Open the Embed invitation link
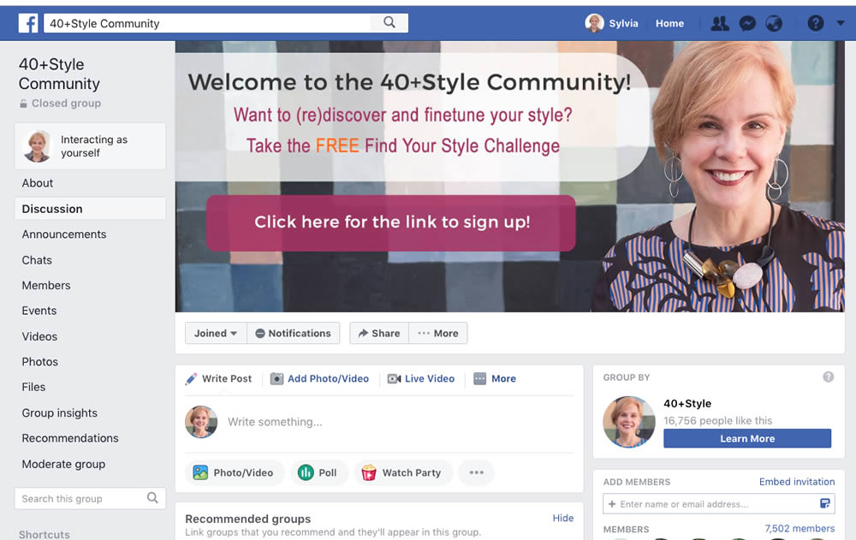856x540 pixels. point(796,482)
